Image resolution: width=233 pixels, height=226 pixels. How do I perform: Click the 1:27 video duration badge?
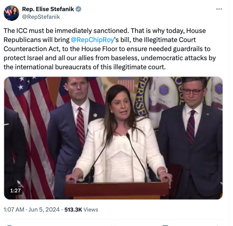coord(15,191)
